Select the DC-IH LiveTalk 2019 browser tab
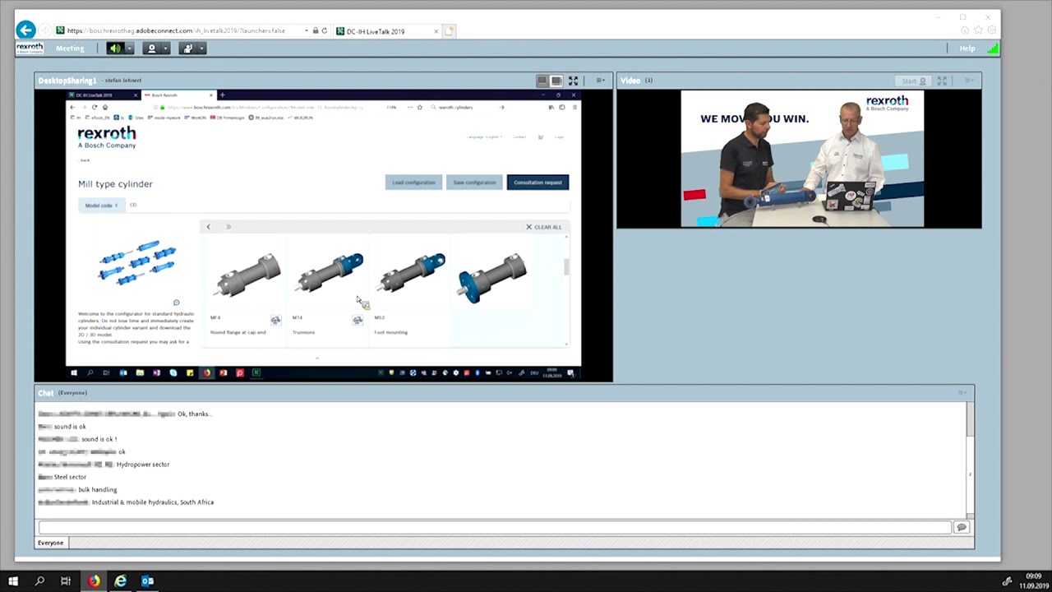This screenshot has height=592, width=1052. (386, 31)
